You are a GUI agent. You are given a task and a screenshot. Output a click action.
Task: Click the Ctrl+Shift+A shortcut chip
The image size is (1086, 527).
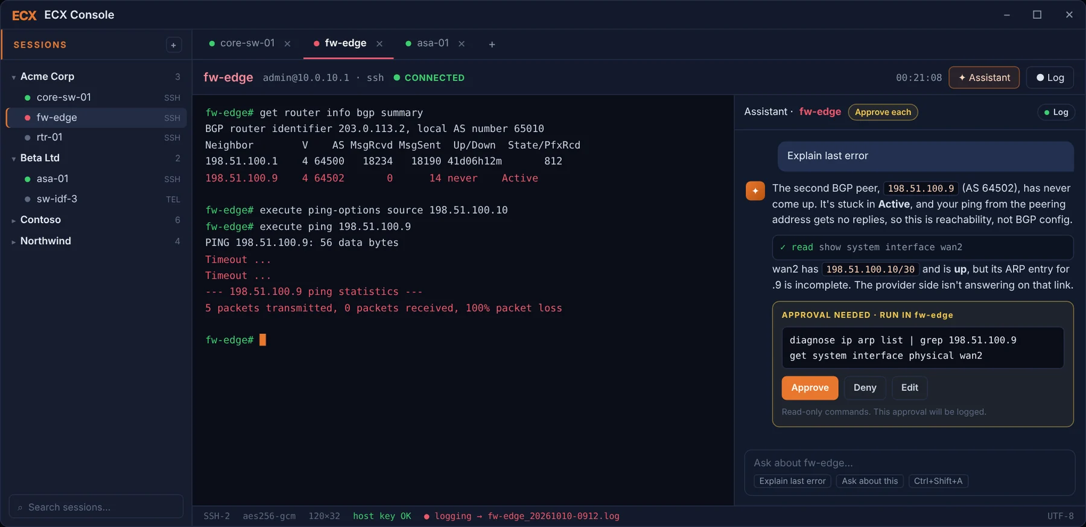(x=938, y=481)
